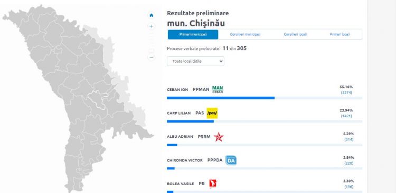Click Carp Lilian vote count 1421

[346, 116]
